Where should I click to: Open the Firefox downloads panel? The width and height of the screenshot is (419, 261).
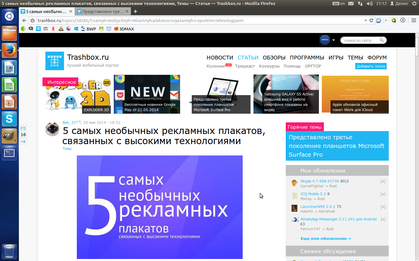point(403,20)
